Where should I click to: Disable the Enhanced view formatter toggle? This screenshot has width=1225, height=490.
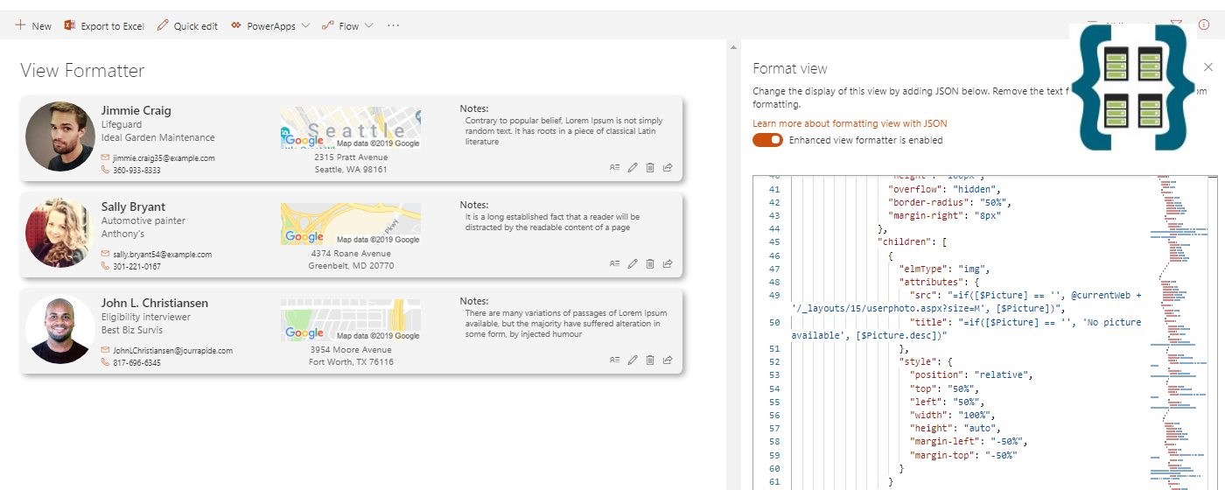coord(767,140)
